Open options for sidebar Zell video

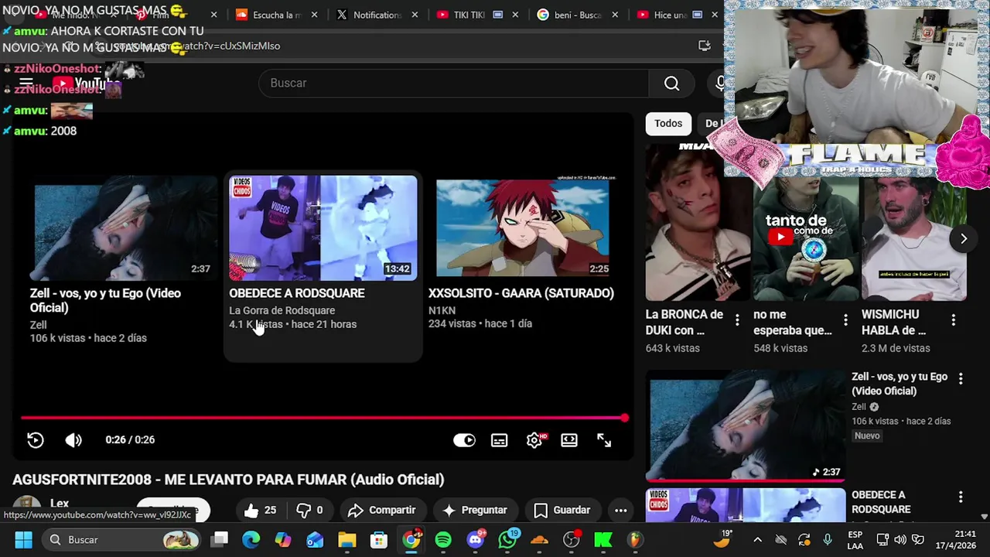pyautogui.click(x=961, y=378)
